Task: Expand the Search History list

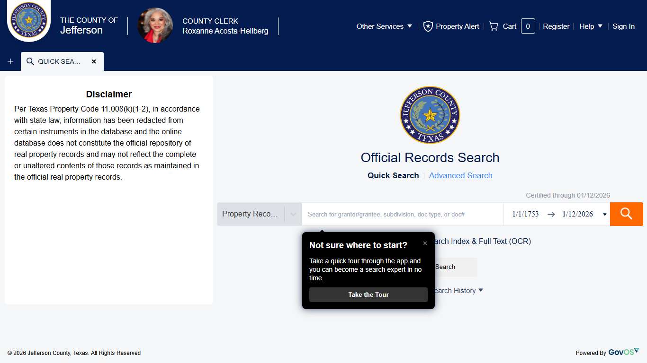Action: pyautogui.click(x=480, y=290)
